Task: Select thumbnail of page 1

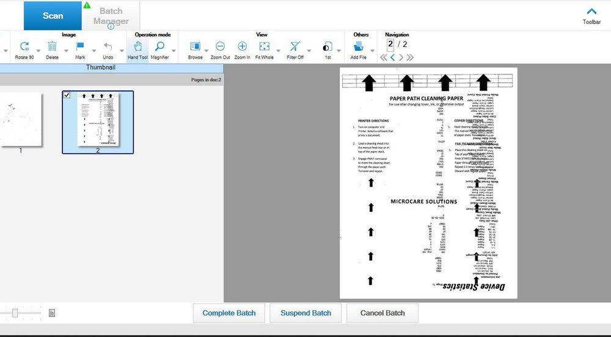Action: [21, 120]
